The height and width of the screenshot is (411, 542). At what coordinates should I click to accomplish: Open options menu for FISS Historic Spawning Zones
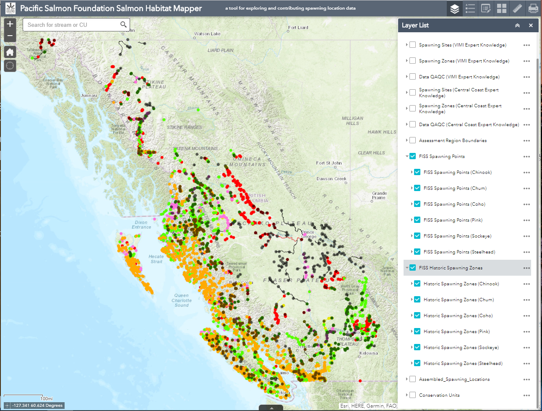(526, 268)
